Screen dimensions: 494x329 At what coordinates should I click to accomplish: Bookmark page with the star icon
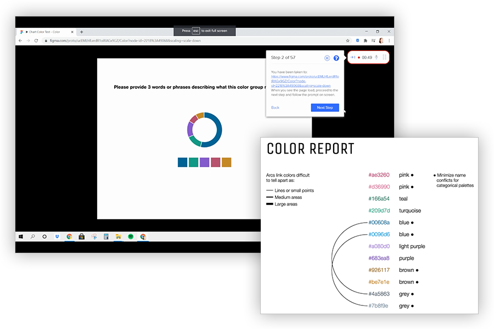pos(348,41)
